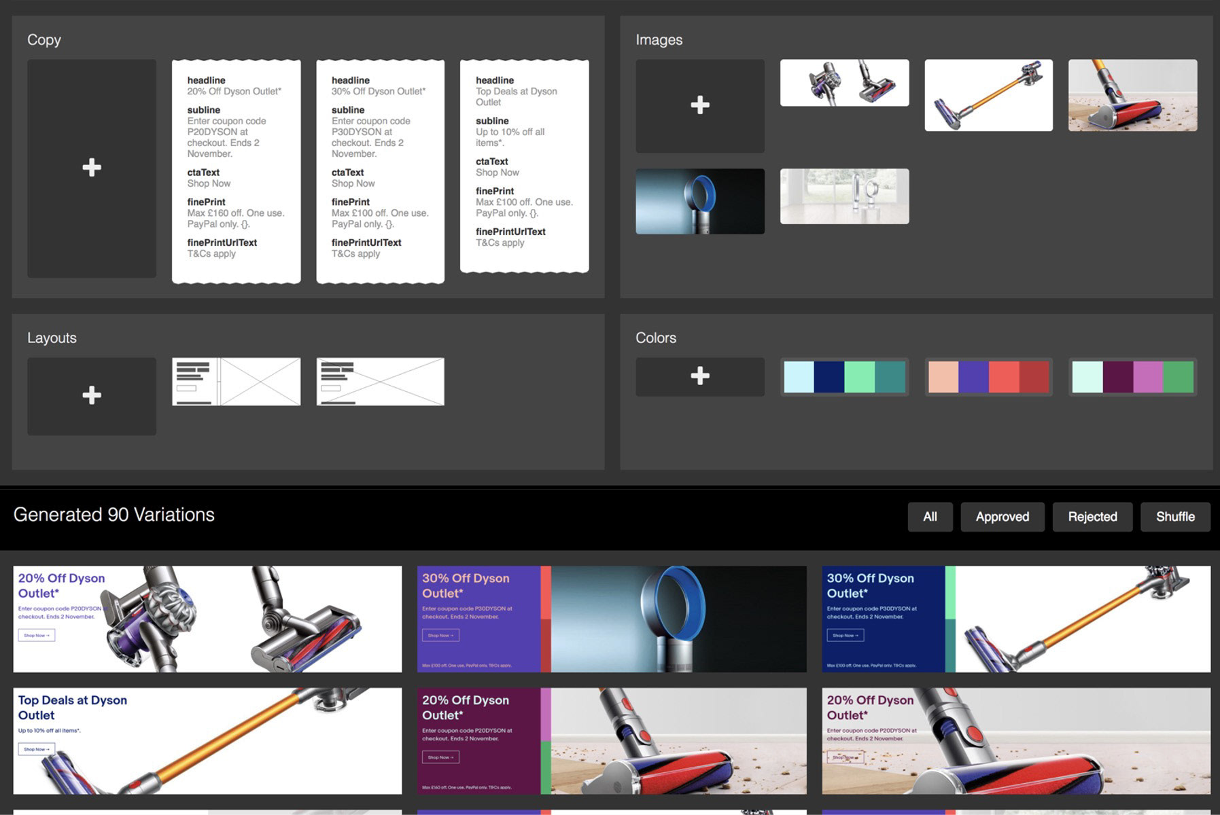Click the Layouts section title
The width and height of the screenshot is (1220, 815).
point(52,338)
